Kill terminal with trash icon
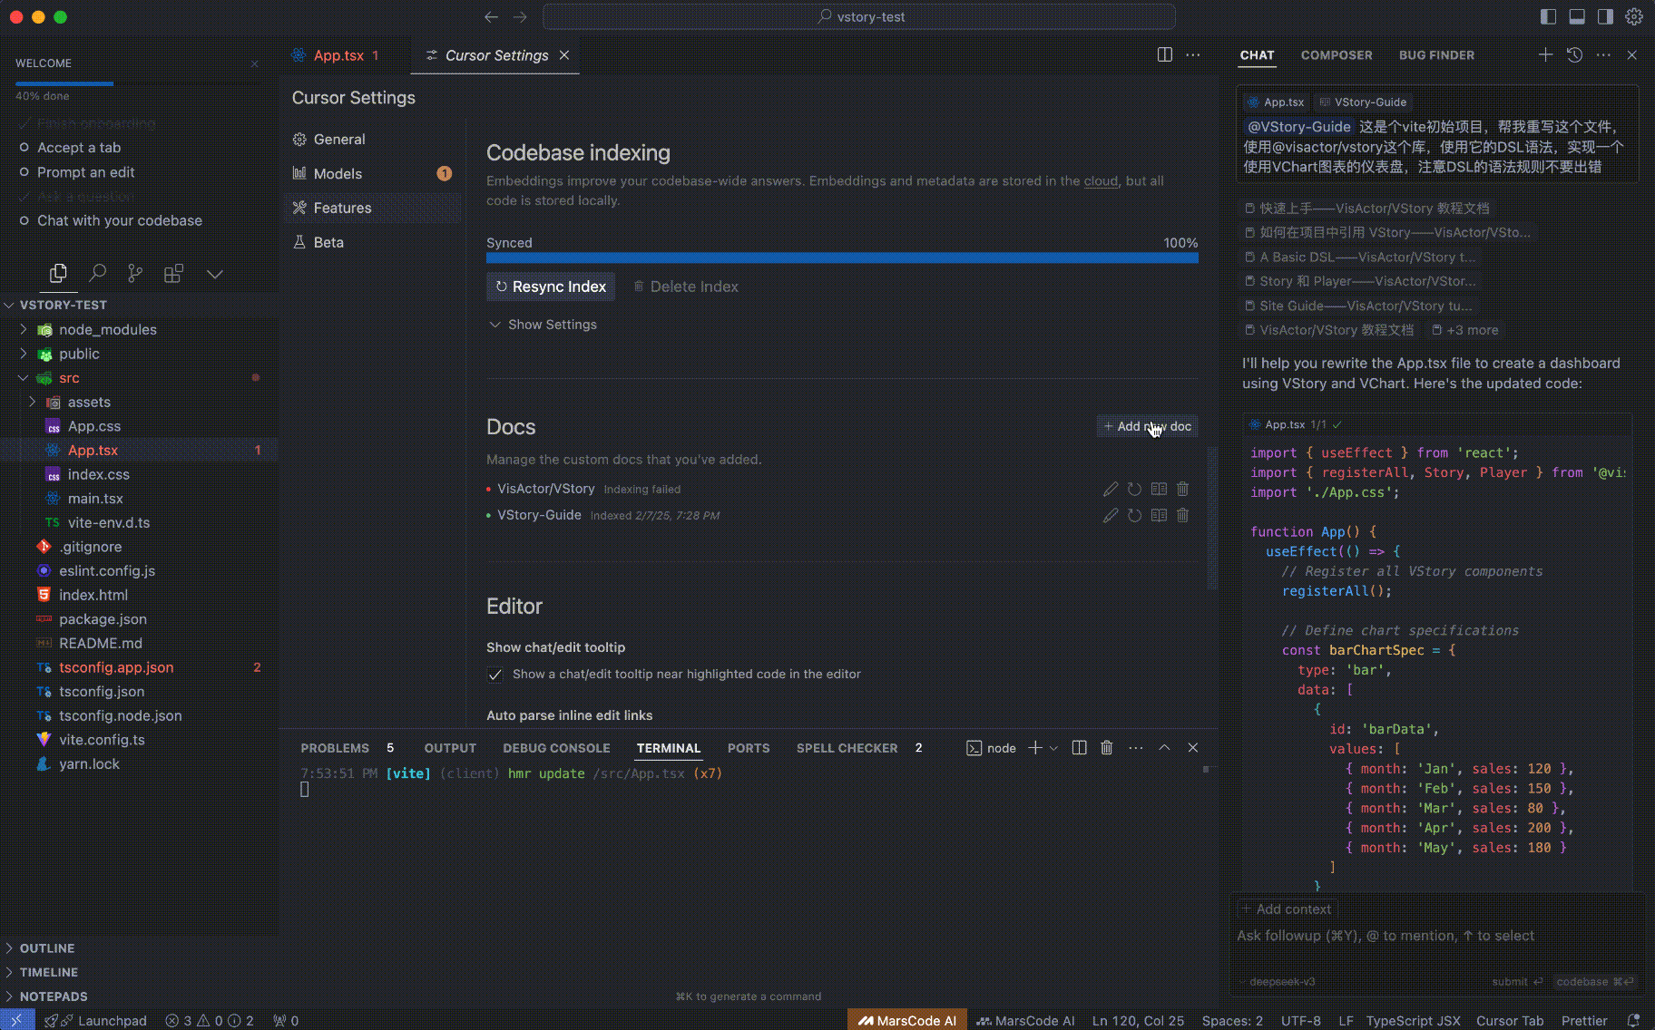This screenshot has width=1655, height=1030. (1107, 747)
